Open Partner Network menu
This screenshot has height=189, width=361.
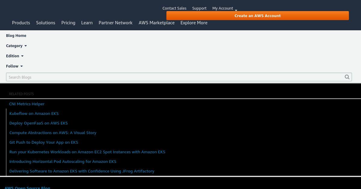pos(116,23)
